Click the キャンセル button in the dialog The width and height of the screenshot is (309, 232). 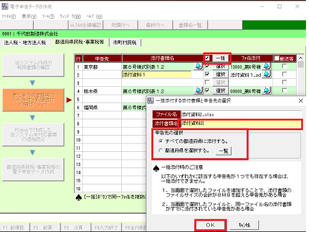pyautogui.click(x=244, y=225)
